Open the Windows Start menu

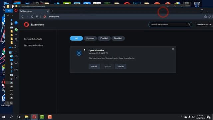coord(4,117)
